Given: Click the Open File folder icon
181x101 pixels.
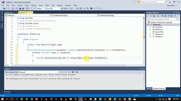Looking at the screenshot, I should [x=17, y=9].
